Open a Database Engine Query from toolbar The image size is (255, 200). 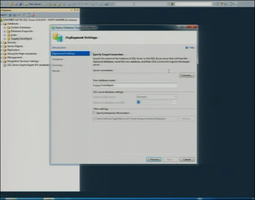click(45, 4)
